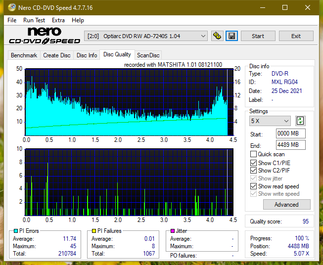Select the Disc Quality tab
Image resolution: width=323 pixels, height=265 pixels.
117,54
